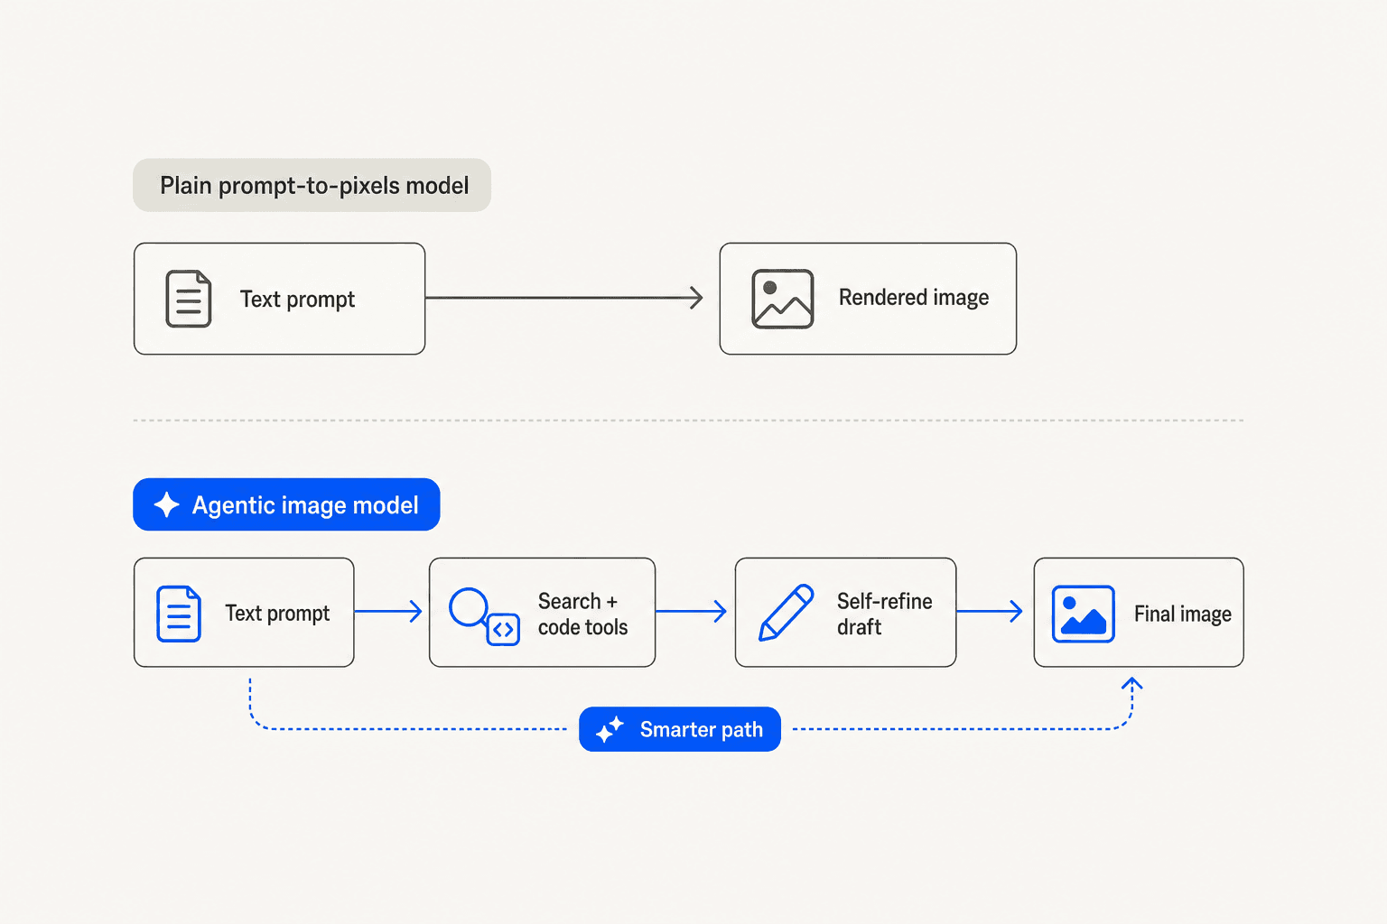Click the 'Final image' text
The image size is (1387, 924).
click(1183, 614)
